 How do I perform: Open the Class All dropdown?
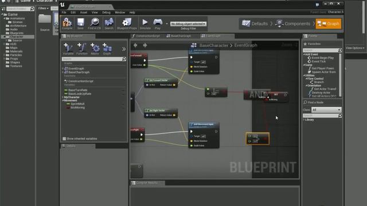326,109
